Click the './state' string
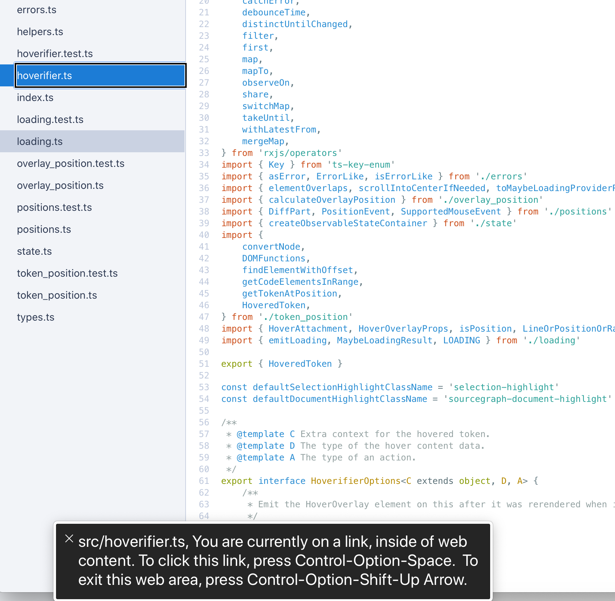The height and width of the screenshot is (601, 615). (x=493, y=223)
